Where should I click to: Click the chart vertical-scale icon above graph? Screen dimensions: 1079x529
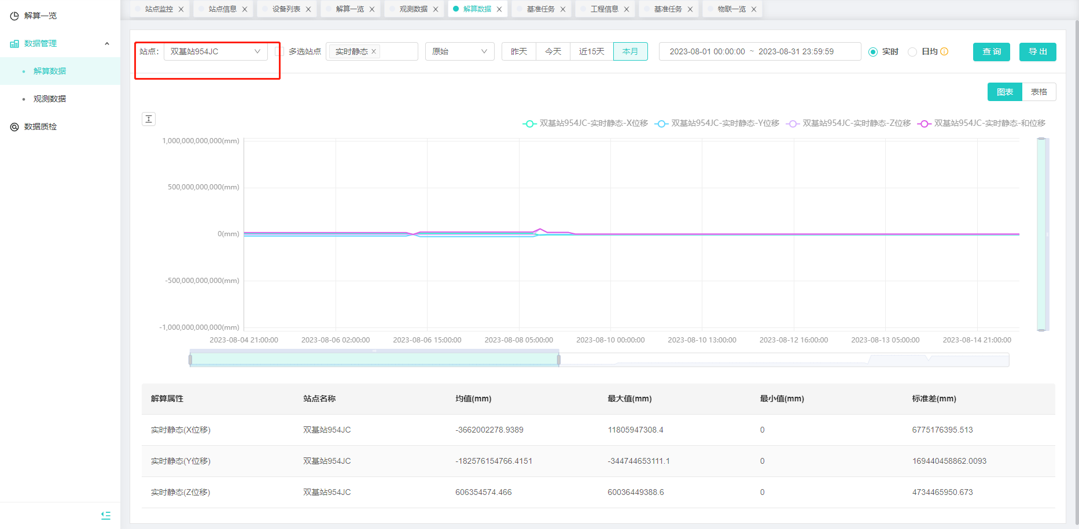(149, 119)
